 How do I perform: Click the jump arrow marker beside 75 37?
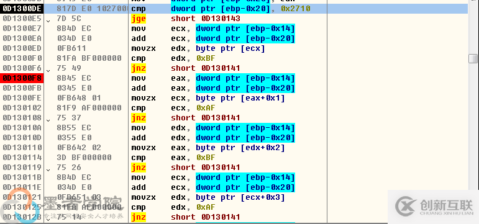pyautogui.click(x=48, y=120)
